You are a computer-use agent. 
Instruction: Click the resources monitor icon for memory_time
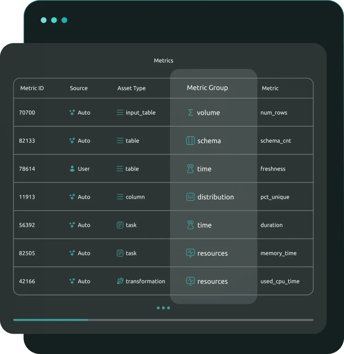coord(190,253)
